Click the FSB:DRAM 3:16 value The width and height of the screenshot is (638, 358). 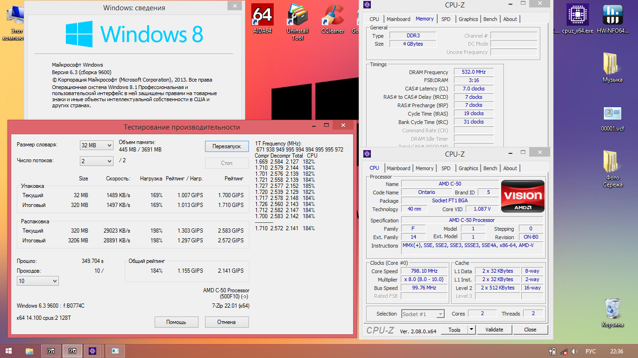pyautogui.click(x=474, y=80)
